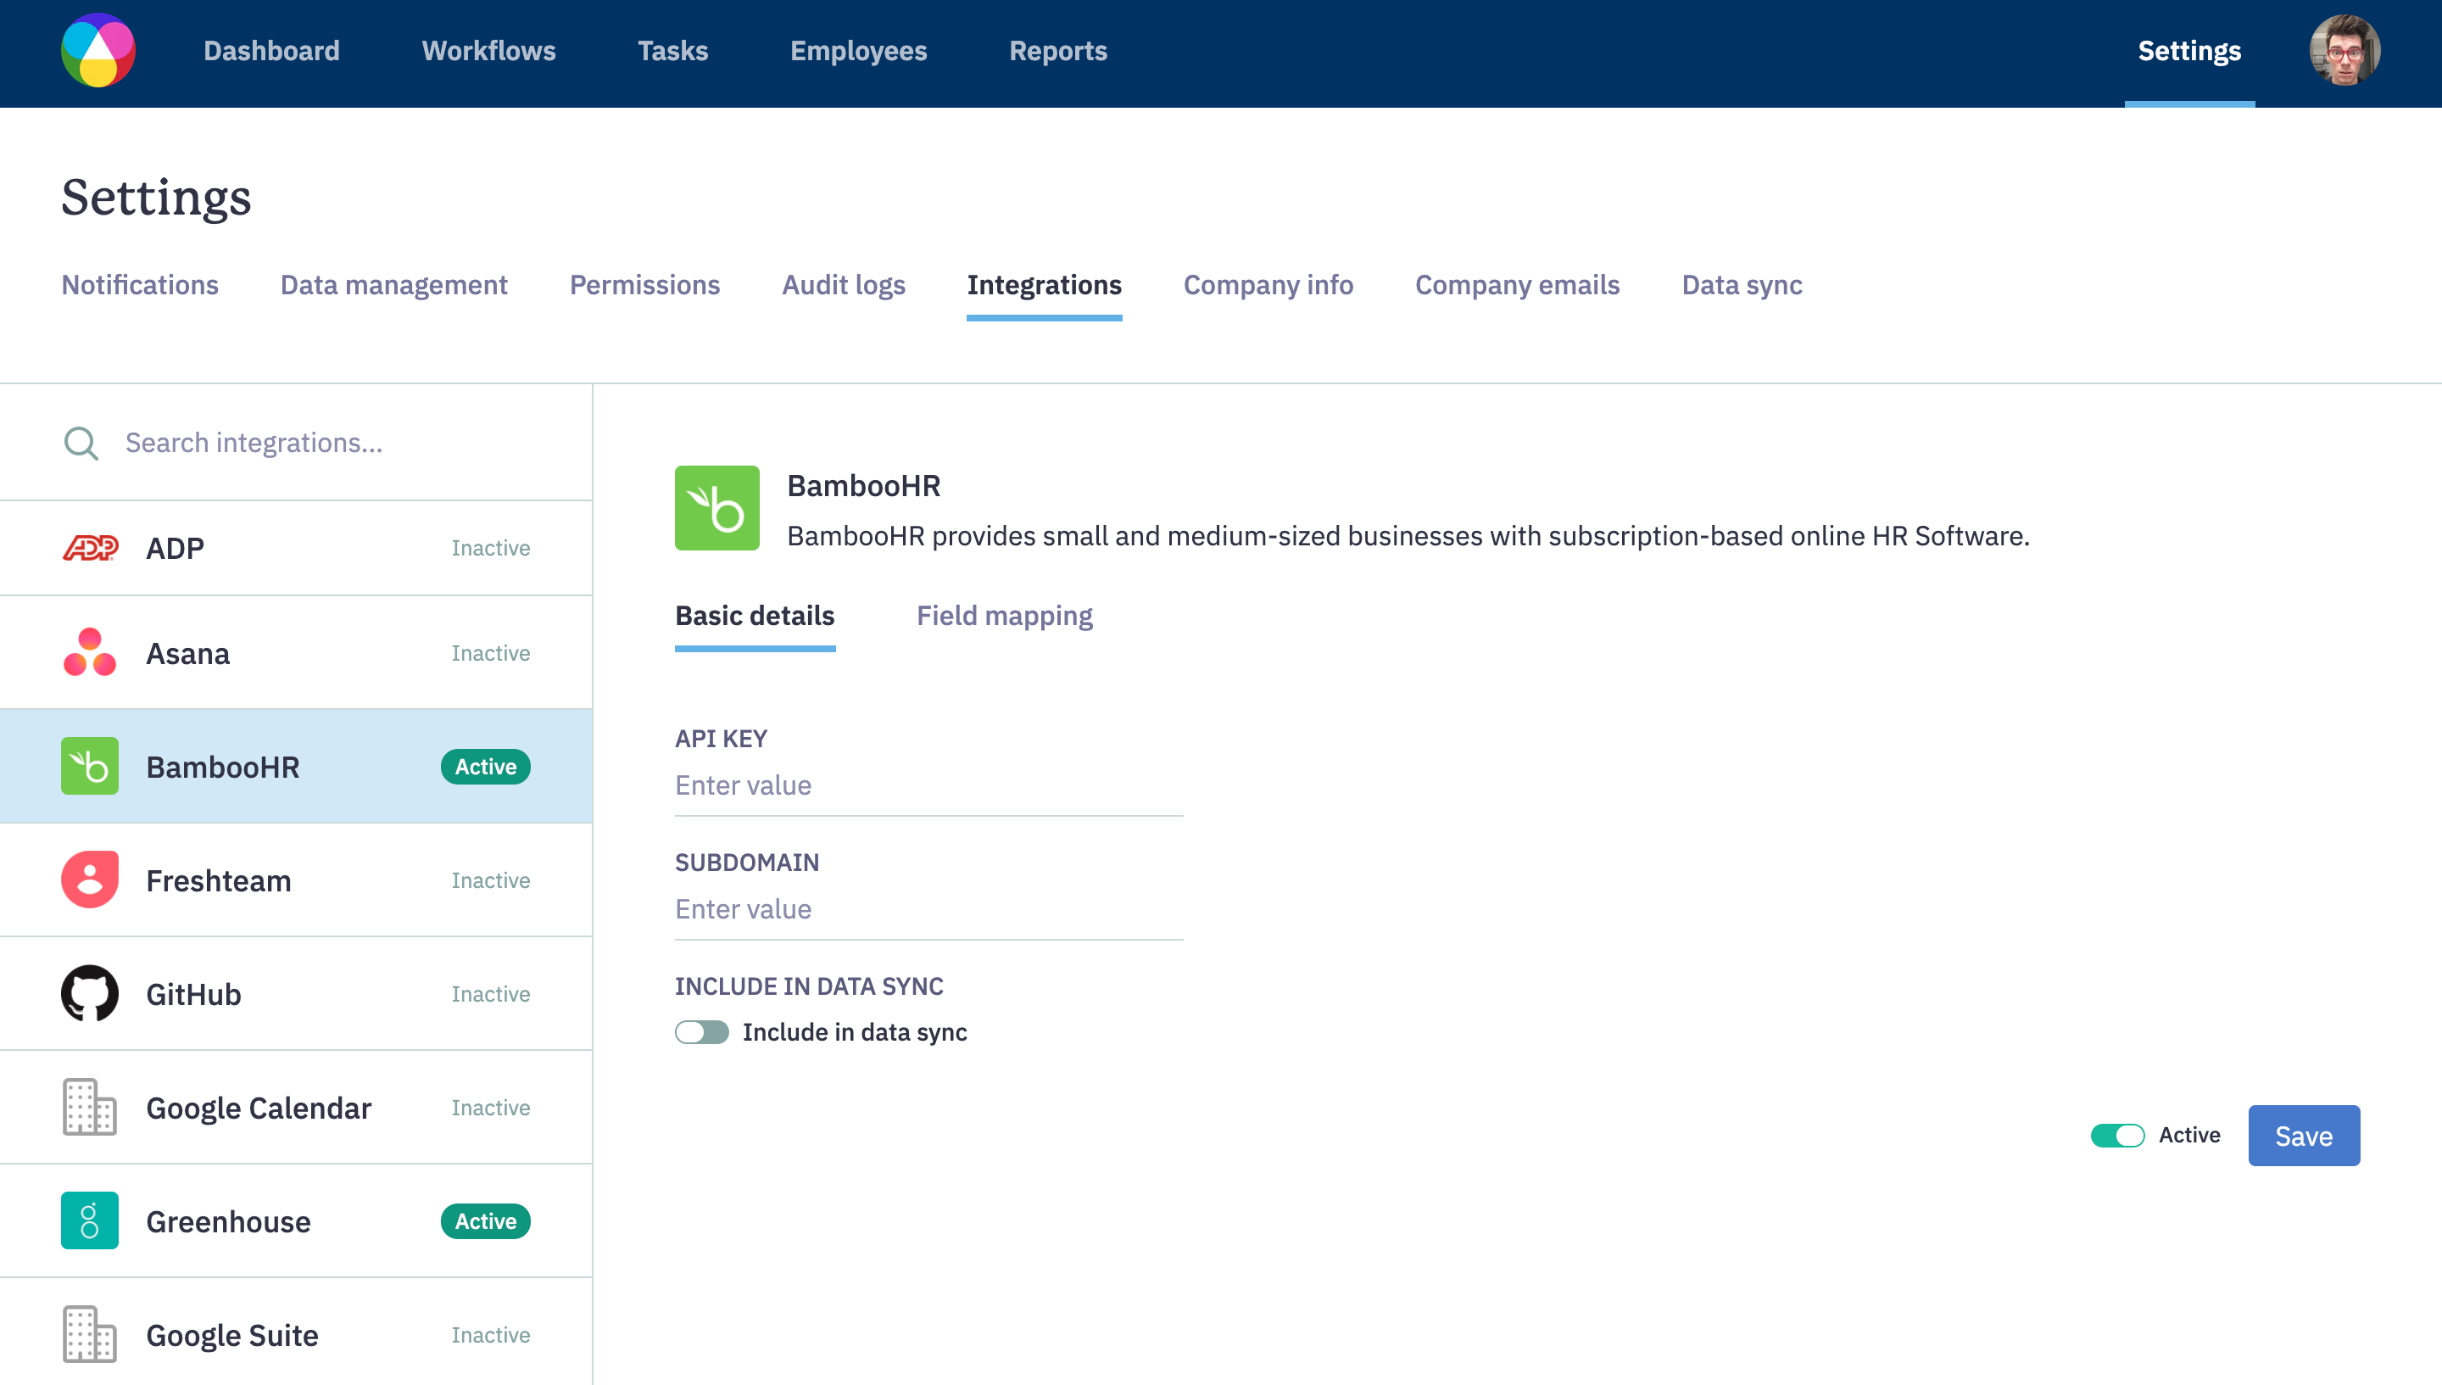Click the search magnifier icon
This screenshot has width=2442, height=1385.
pos(81,444)
